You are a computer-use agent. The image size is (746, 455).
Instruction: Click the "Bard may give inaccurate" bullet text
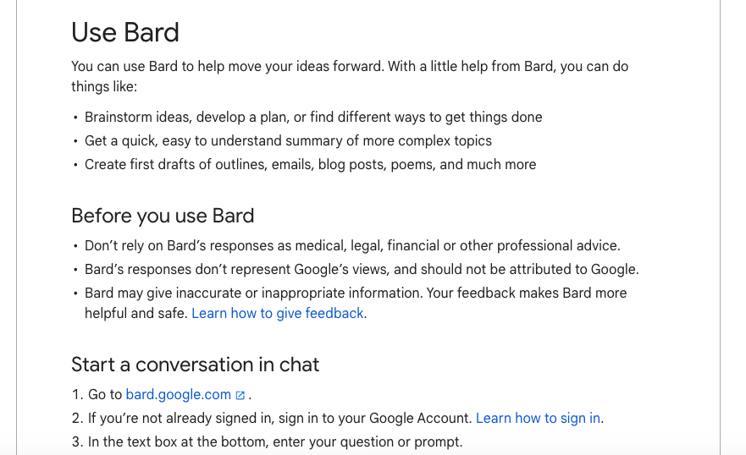356,293
